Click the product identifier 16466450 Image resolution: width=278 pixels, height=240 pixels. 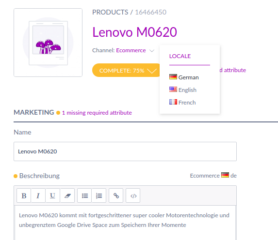click(151, 12)
